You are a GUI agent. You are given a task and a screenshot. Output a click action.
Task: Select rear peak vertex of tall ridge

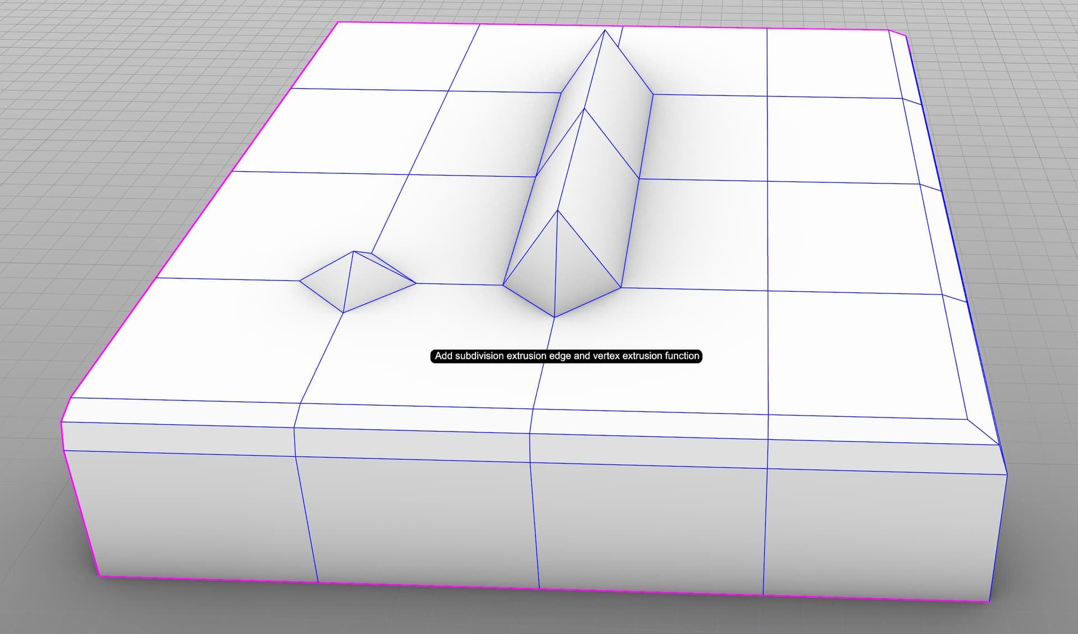pos(605,30)
